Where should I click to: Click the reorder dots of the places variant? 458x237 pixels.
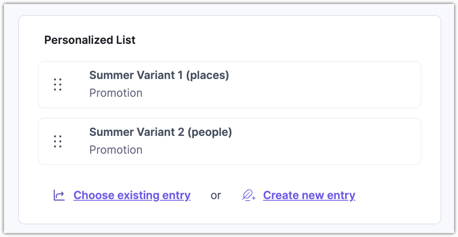pos(57,84)
